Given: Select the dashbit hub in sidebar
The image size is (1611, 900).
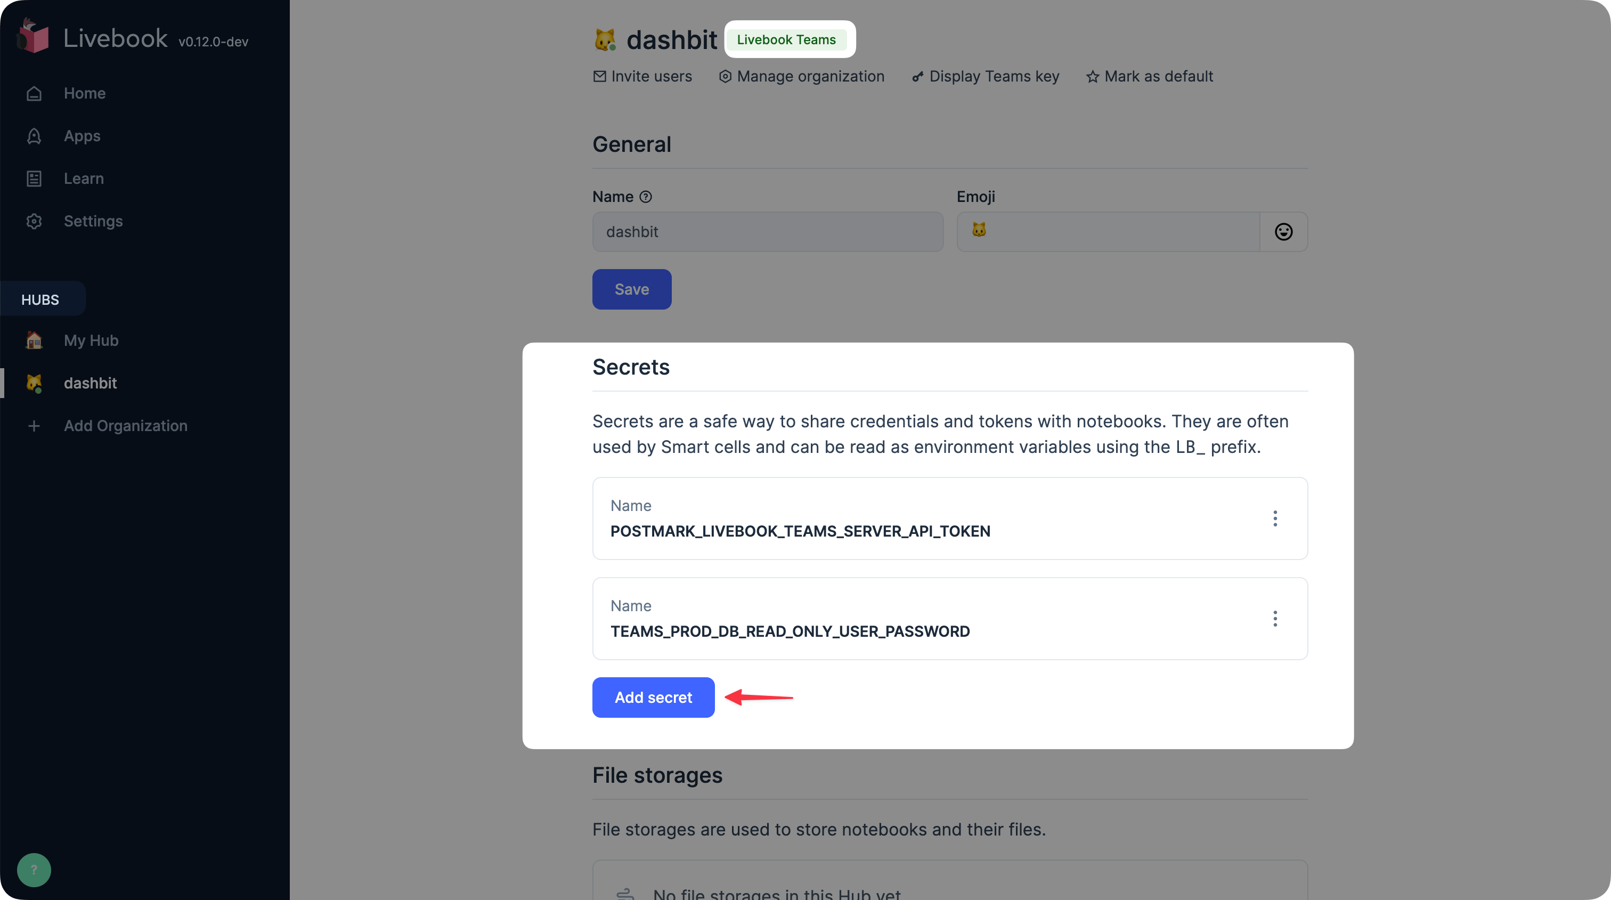Looking at the screenshot, I should click(x=90, y=383).
